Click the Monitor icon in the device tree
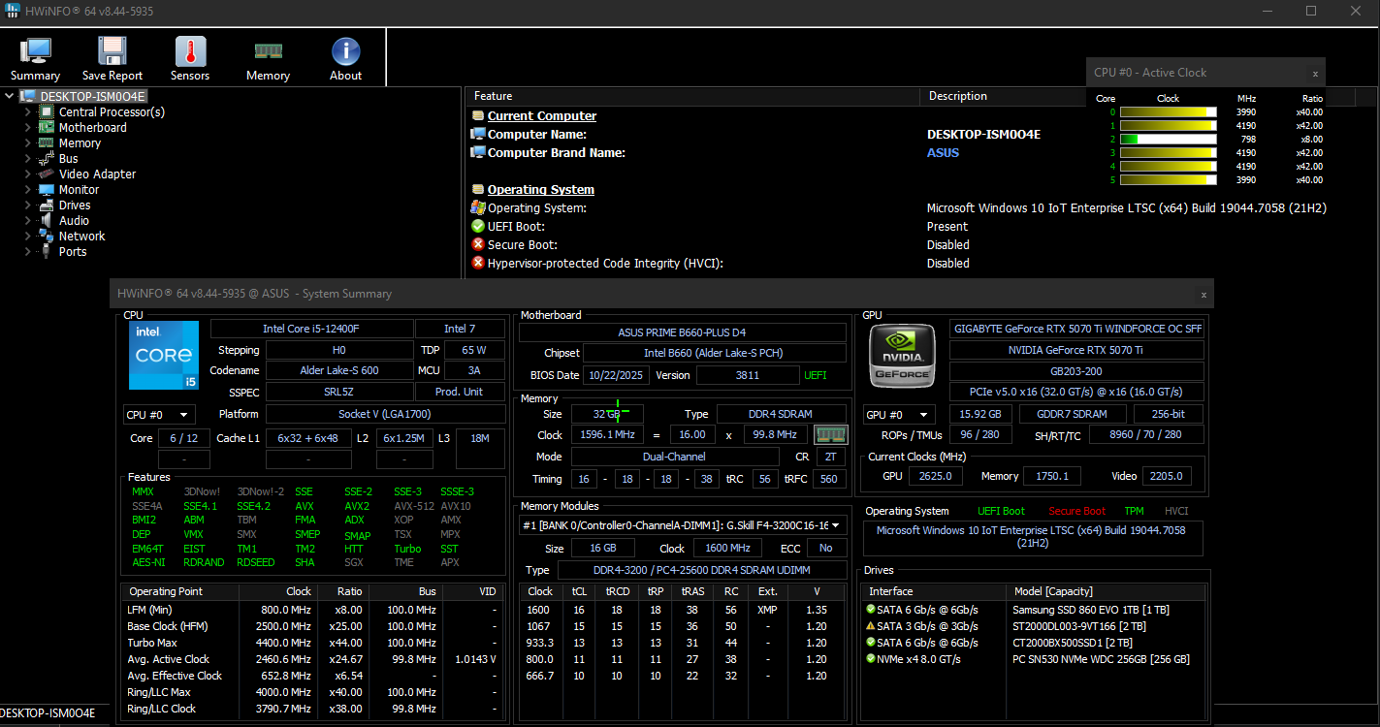The width and height of the screenshot is (1380, 727). pyautogui.click(x=46, y=190)
